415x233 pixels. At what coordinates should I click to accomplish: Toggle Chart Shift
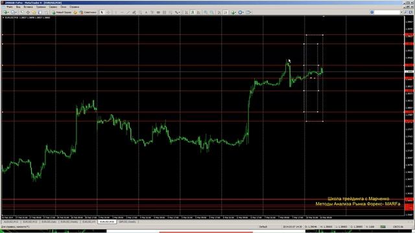pos(226,12)
